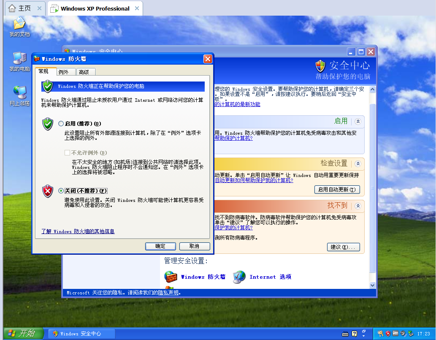Select the 启用(推荐) radio button
Screen dimensions: 436x340
(61, 123)
